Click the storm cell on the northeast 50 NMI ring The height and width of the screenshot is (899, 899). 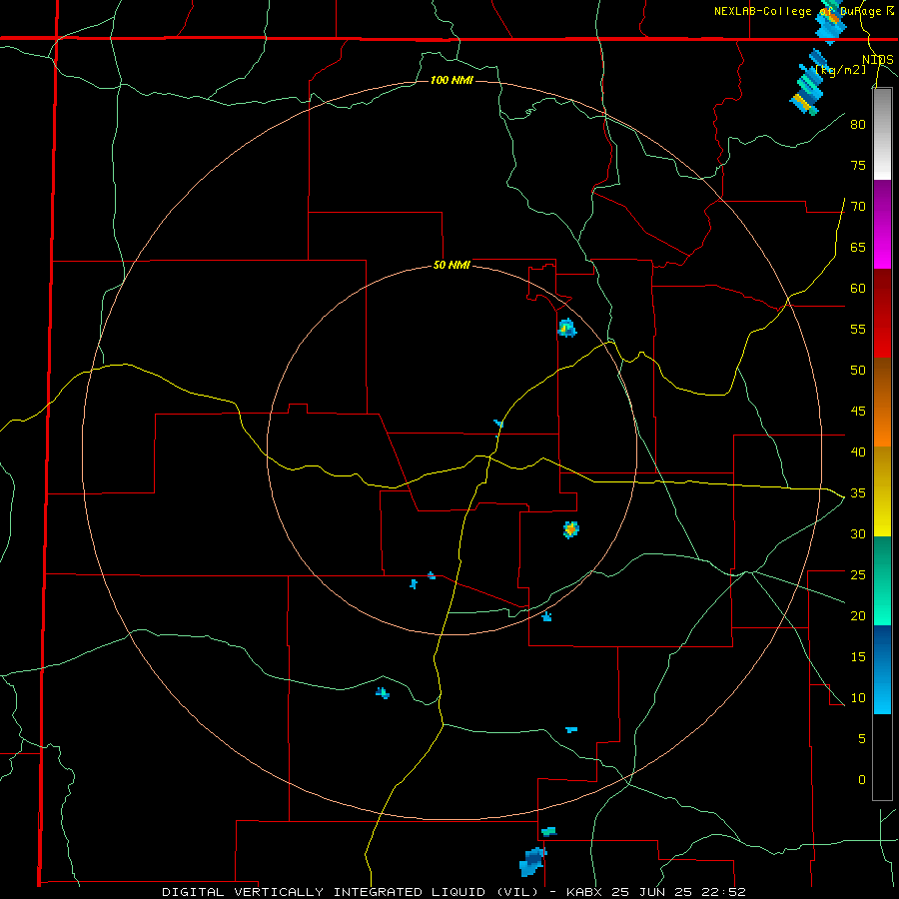[567, 328]
